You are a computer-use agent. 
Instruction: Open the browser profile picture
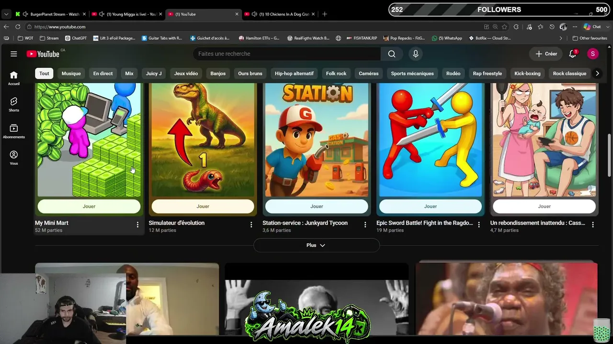[x=563, y=27]
